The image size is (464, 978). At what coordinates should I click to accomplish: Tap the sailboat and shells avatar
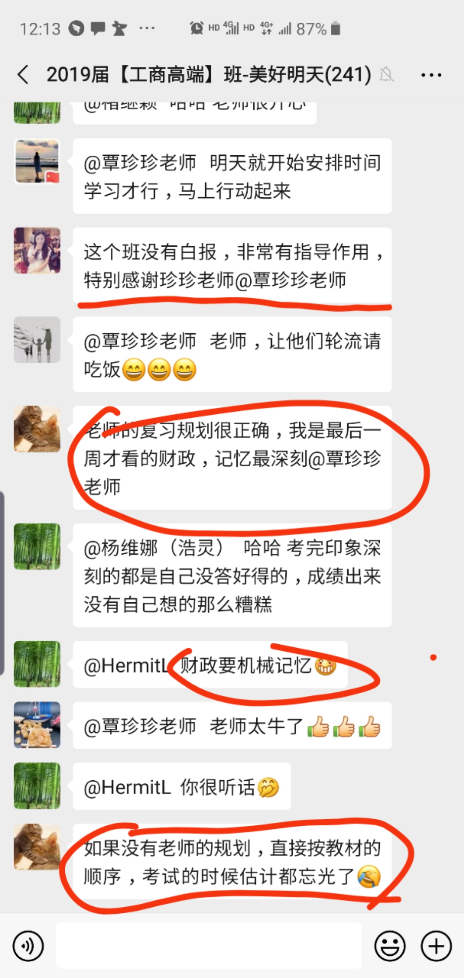pyautogui.click(x=37, y=725)
